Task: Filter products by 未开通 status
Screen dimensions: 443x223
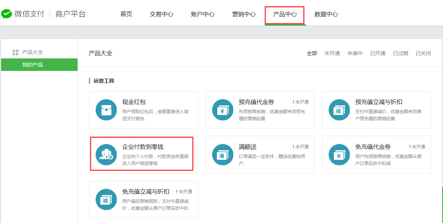Action: click(x=332, y=53)
